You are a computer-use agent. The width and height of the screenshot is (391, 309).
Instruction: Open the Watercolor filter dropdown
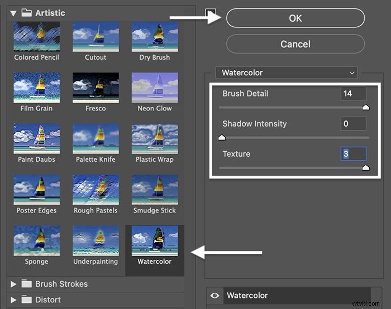pos(287,73)
